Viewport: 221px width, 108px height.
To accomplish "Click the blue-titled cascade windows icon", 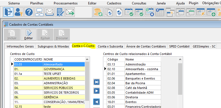I will 181,12.
